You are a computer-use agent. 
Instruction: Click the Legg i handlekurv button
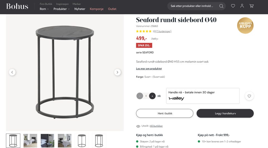[225, 113]
